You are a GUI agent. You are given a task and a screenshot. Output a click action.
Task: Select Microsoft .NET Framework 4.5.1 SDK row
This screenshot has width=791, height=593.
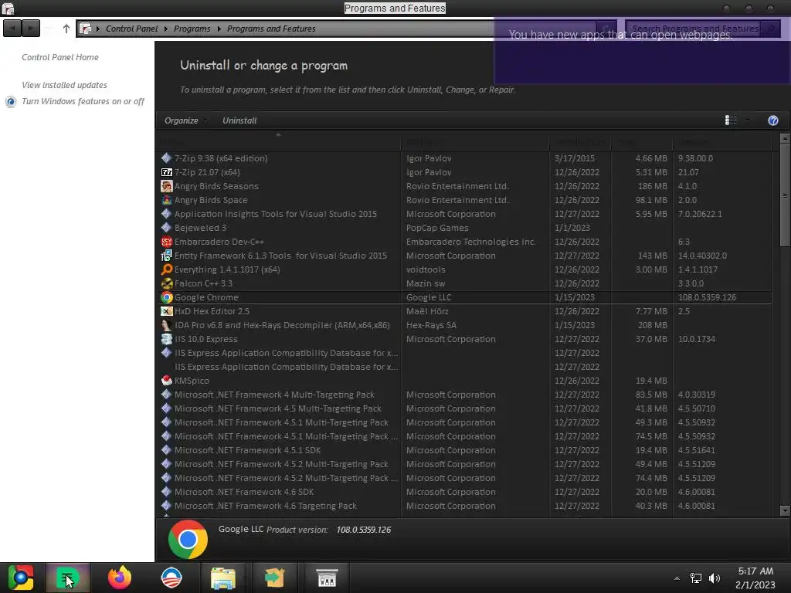point(463,450)
